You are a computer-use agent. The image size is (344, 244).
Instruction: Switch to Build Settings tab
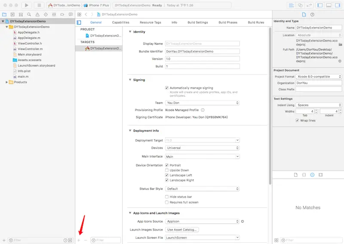(198, 22)
